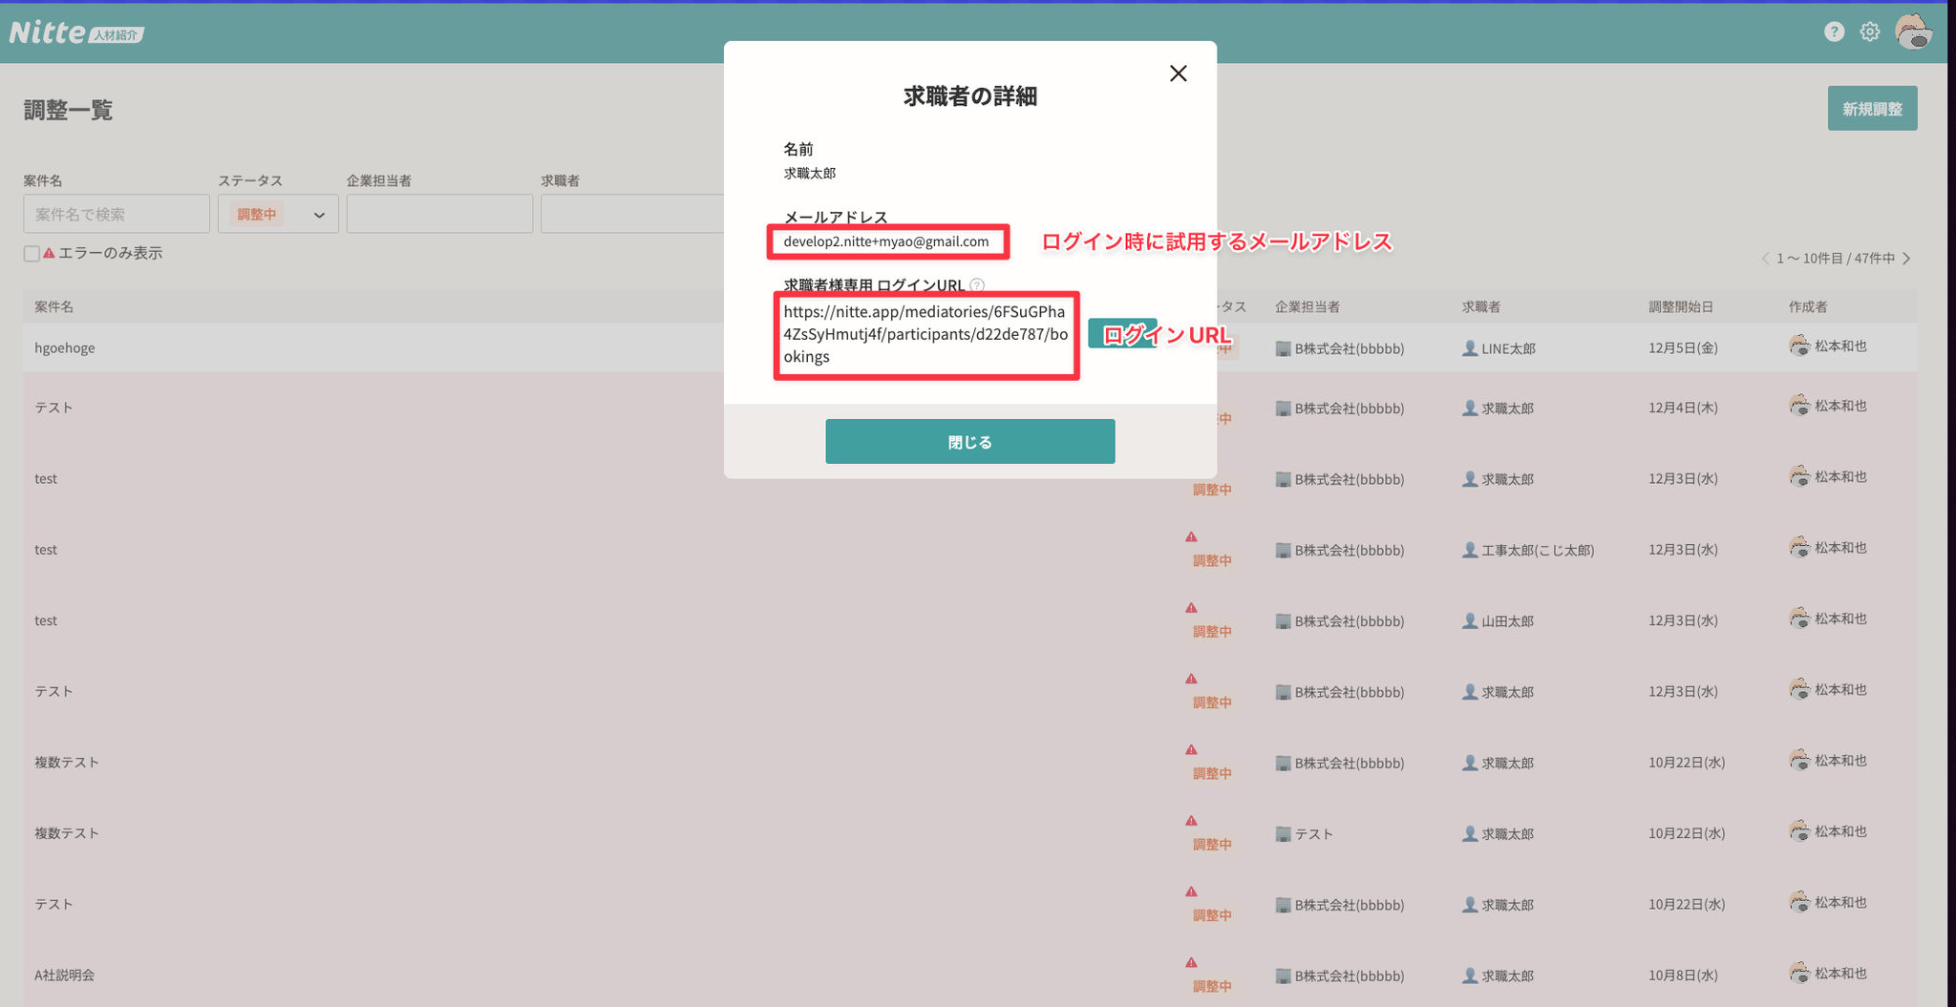This screenshot has width=1956, height=1007.
Task: Click the 12月4日(木) date cell
Action: tap(1683, 408)
